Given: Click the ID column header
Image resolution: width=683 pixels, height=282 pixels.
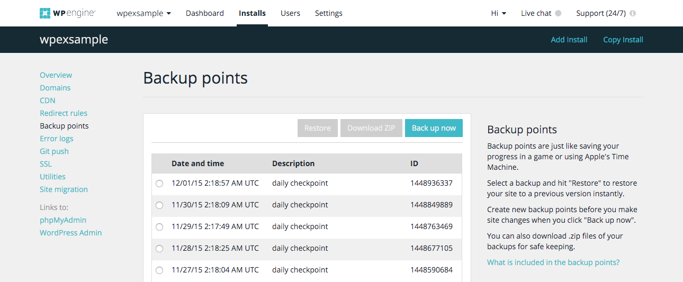Looking at the screenshot, I should [x=414, y=163].
